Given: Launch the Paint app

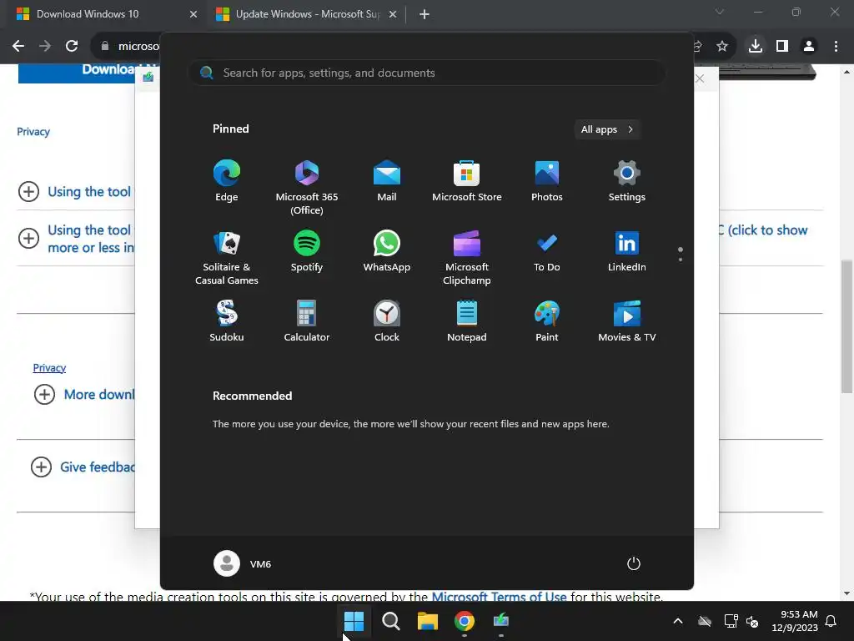Looking at the screenshot, I should click(547, 321).
